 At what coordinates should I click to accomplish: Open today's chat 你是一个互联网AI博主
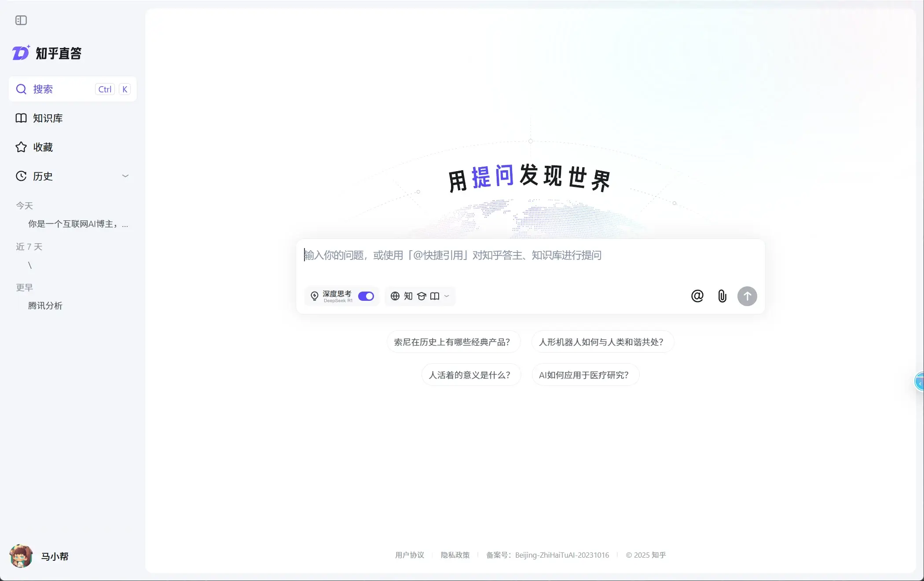(x=77, y=223)
